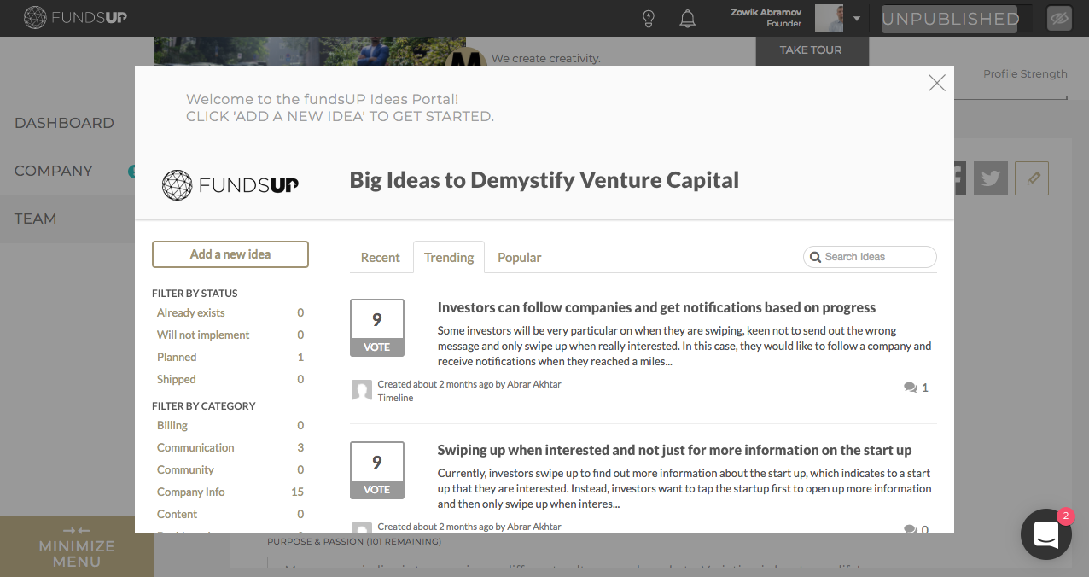The width and height of the screenshot is (1089, 577).
Task: Click the Timeline category tag
Action: [396, 399]
